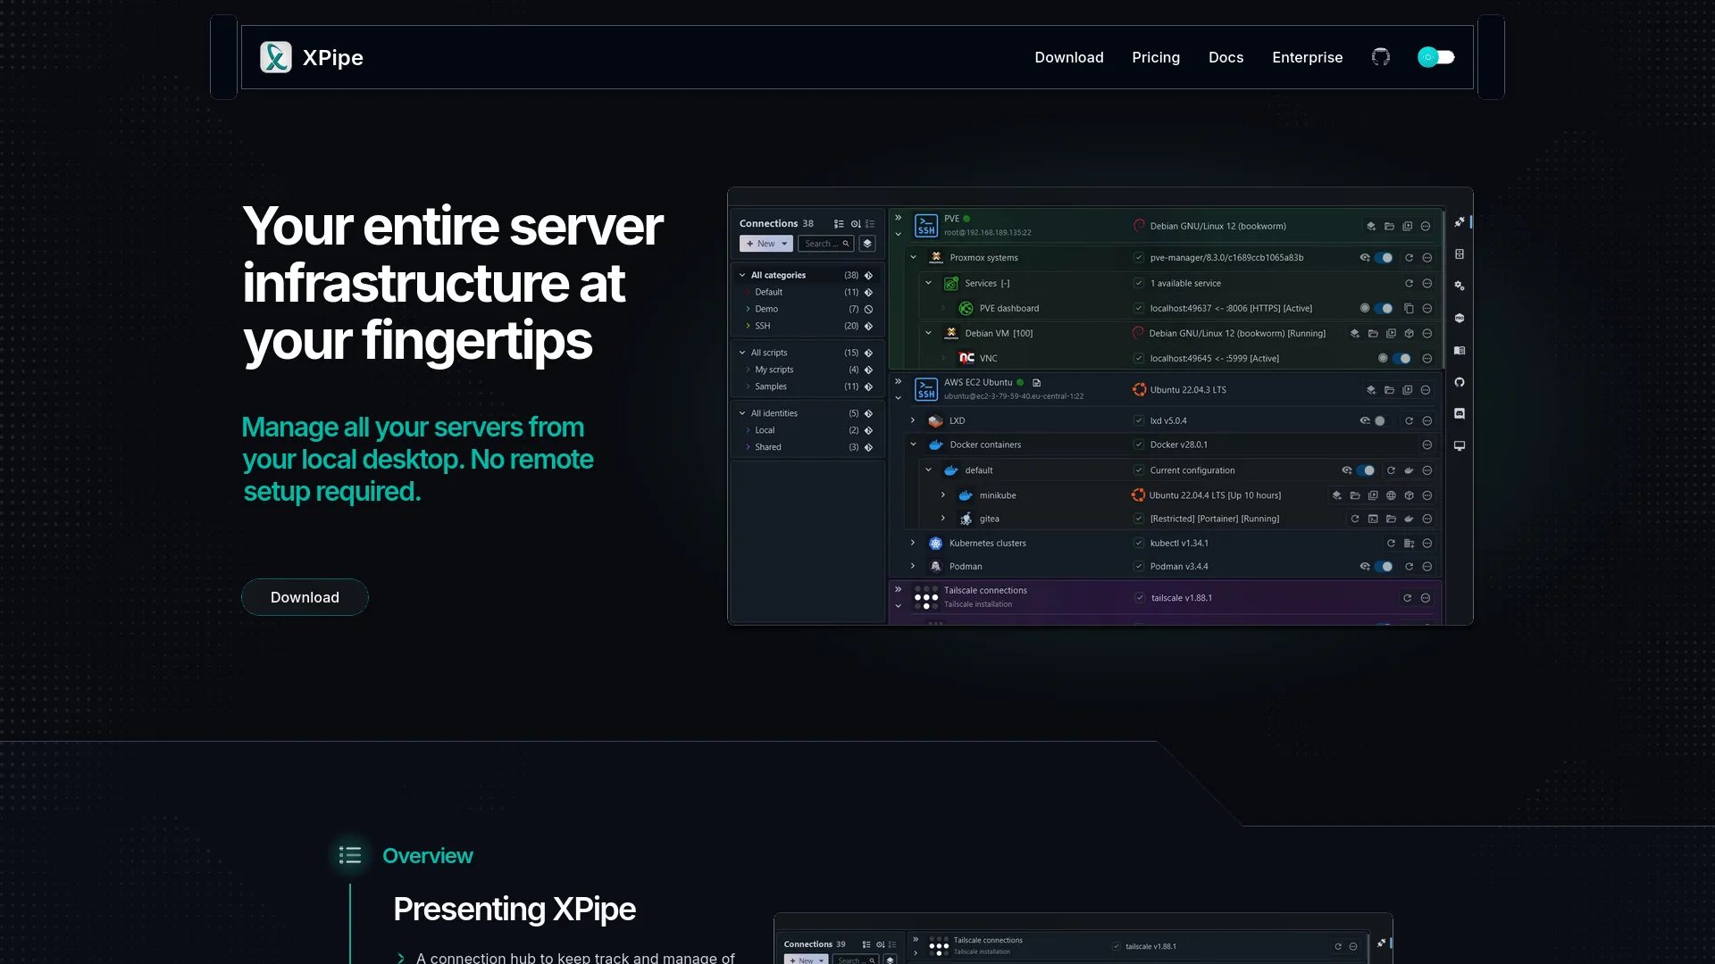Select the Shared identities row

(807, 447)
